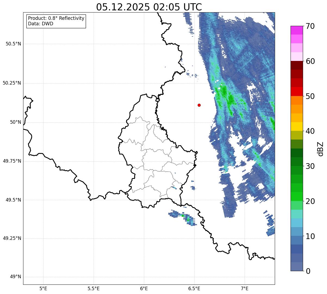
Task: Click the green radar echo near the French border
Action: (x=183, y=217)
